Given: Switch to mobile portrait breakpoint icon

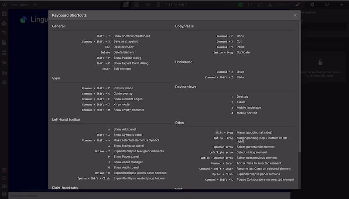Looking at the screenshot, I should click(158, 4).
